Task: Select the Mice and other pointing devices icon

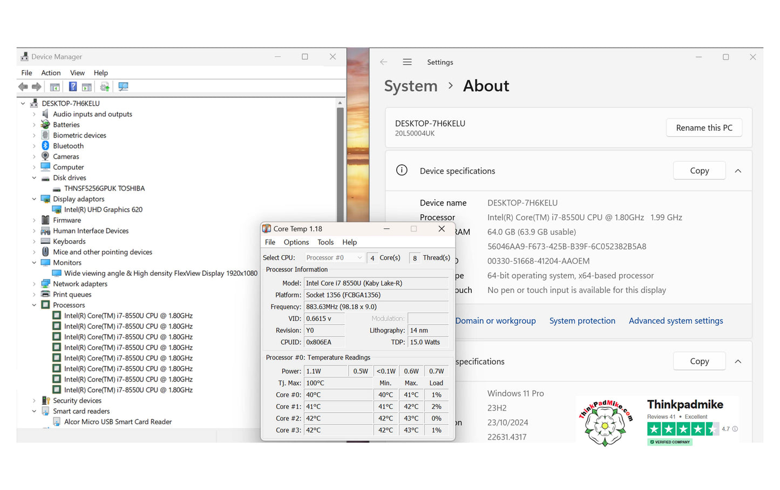Action: pos(45,252)
